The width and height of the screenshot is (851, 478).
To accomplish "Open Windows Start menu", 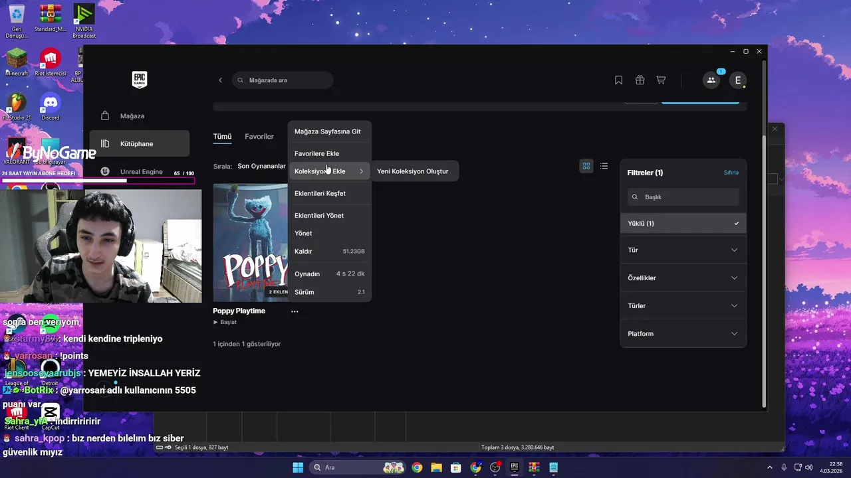I will (x=298, y=467).
